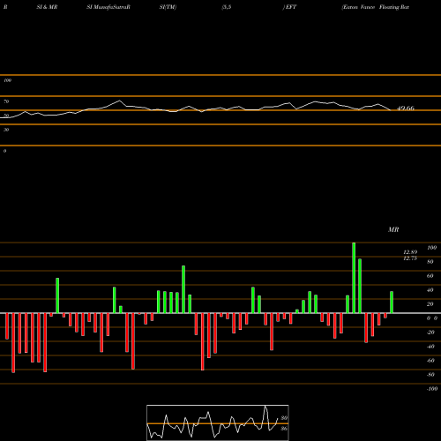Image resolution: width=441 pixels, height=441 pixels.
Task: Click the MR right axis label '80'
Action: (x=430, y=262)
